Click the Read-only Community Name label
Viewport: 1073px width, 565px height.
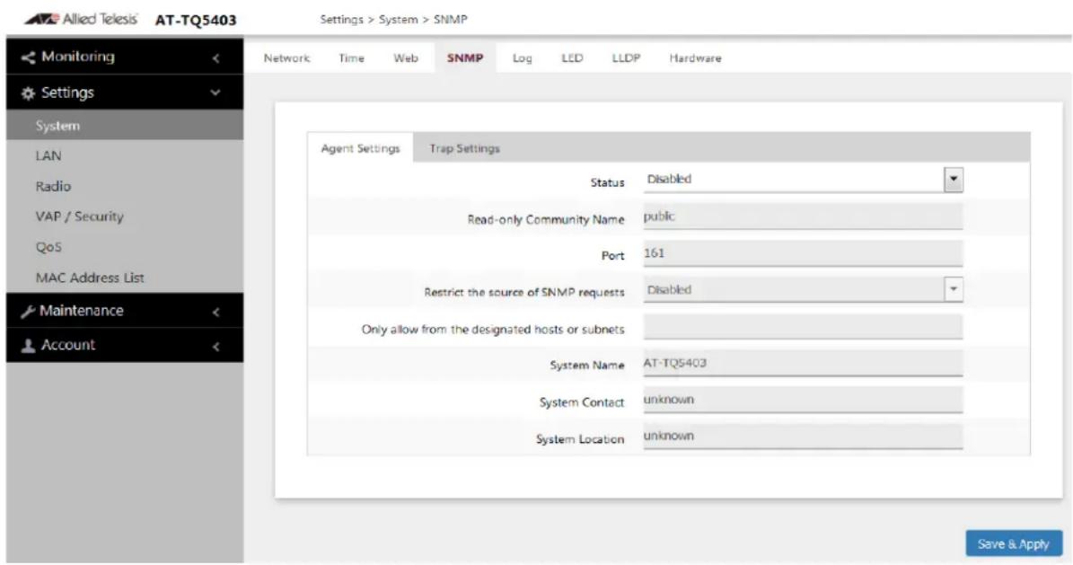point(546,220)
